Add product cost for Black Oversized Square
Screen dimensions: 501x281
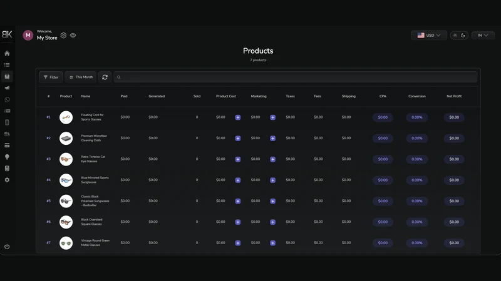pos(238,222)
